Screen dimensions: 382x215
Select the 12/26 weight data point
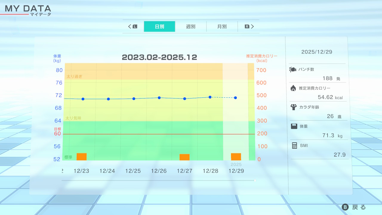click(x=159, y=98)
